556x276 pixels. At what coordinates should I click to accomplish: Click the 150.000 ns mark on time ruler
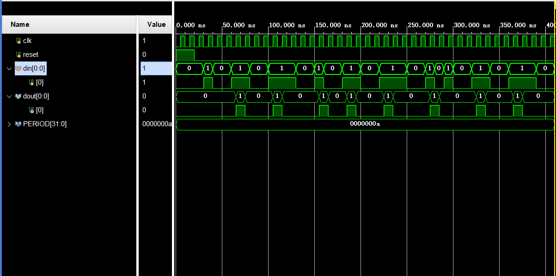click(x=333, y=25)
